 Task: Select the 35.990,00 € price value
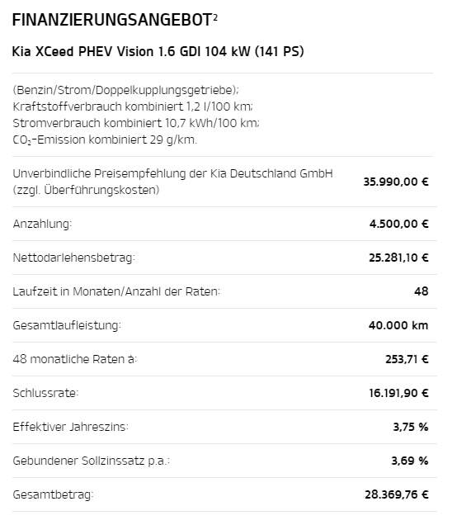396,182
